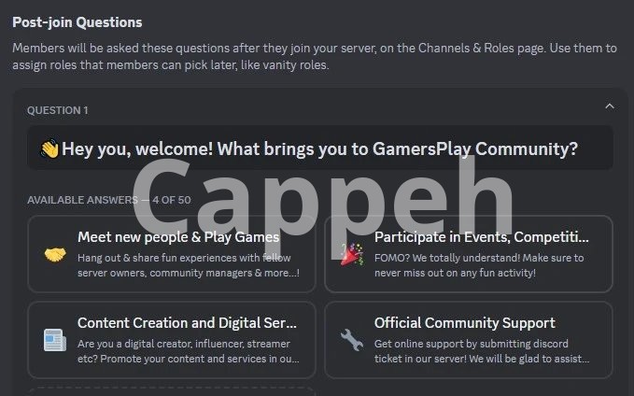634x396 pixels.
Task: Click the wrench emoji icon
Action: [x=351, y=340]
